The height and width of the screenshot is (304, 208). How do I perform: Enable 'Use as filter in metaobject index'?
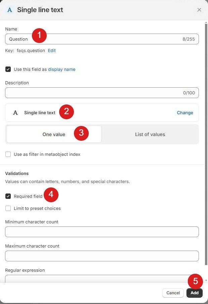coord(8,155)
